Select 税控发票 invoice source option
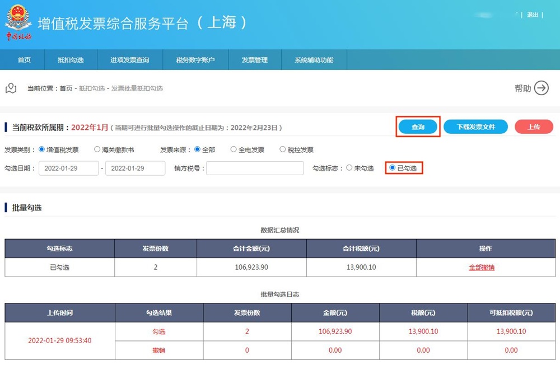560x365 pixels. [282, 150]
